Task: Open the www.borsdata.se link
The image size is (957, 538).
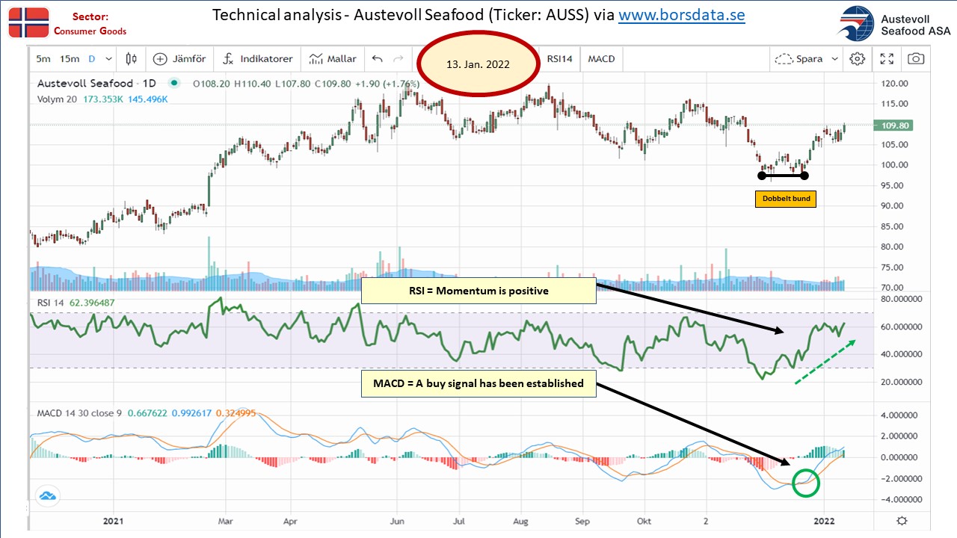Action: (x=681, y=16)
